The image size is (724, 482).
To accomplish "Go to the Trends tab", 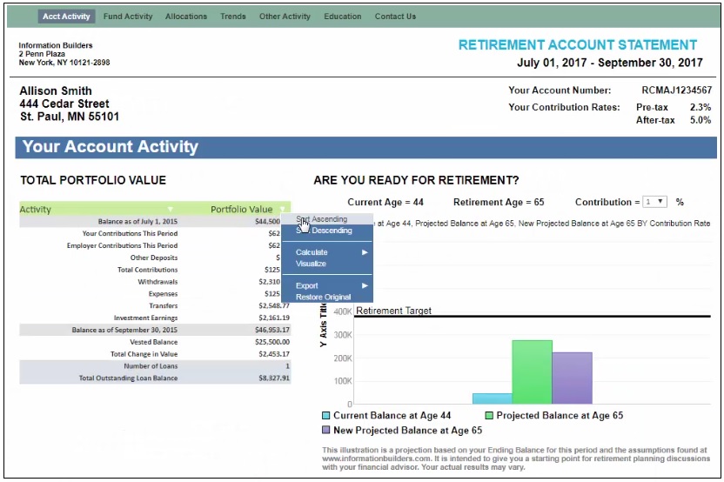I will [x=232, y=17].
